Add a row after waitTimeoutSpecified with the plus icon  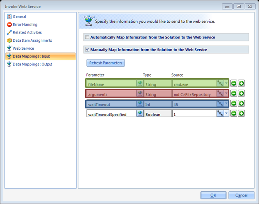(241, 113)
